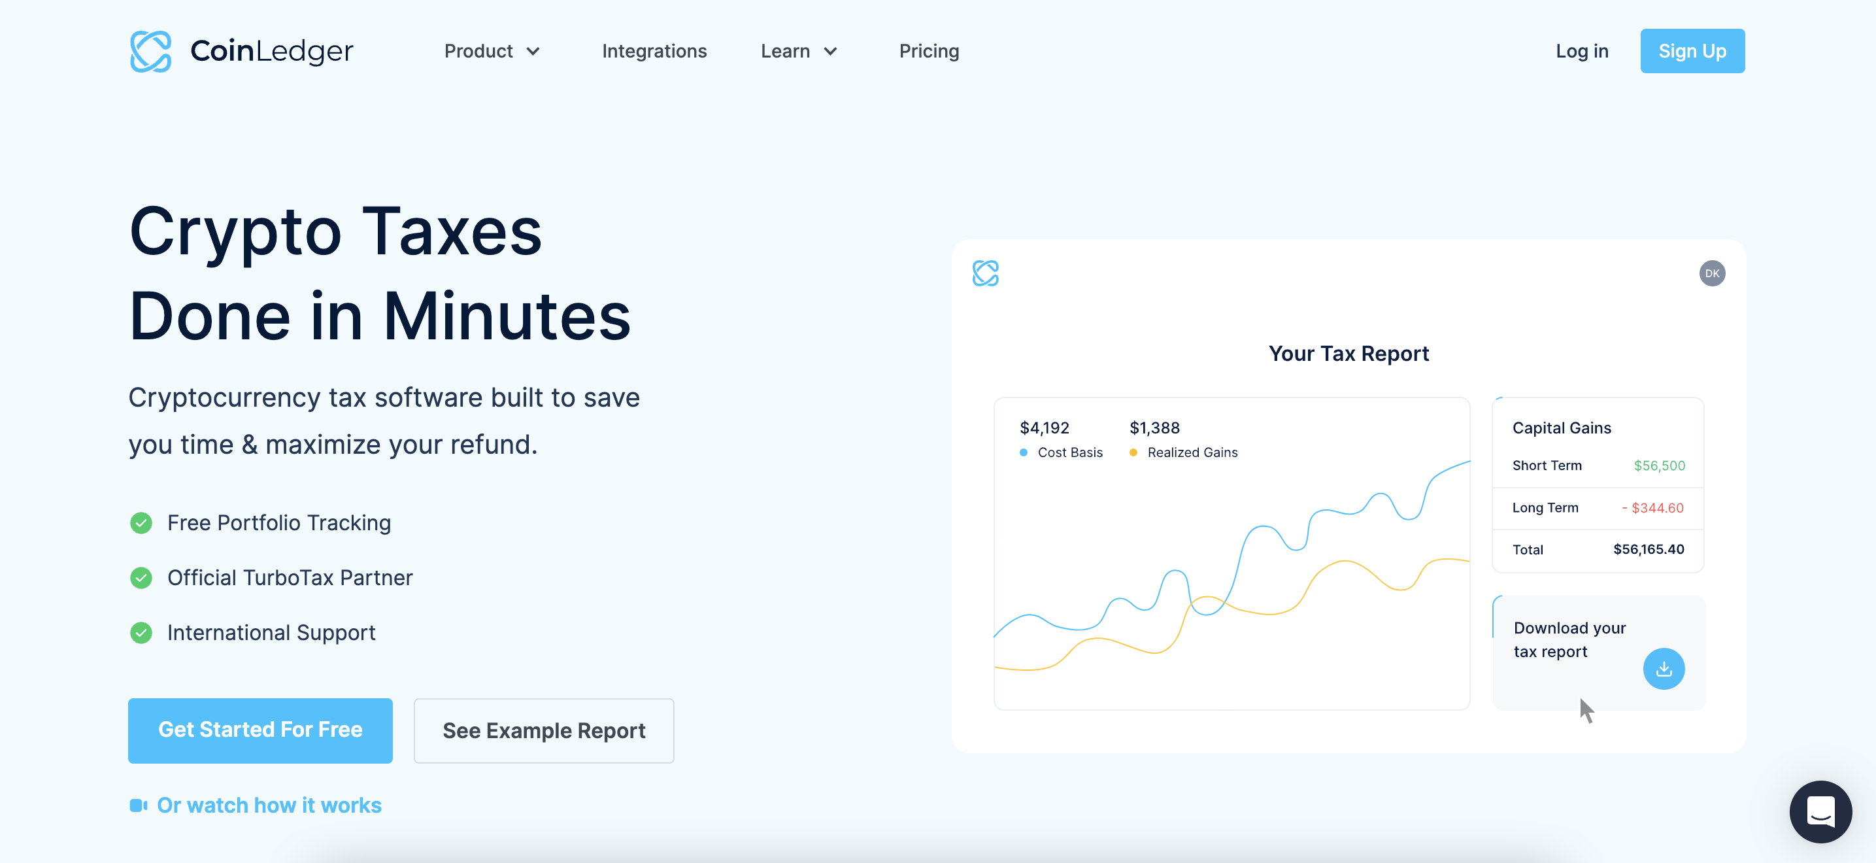Viewport: 1876px width, 863px height.
Task: Click Get Started For Free button
Action: pyautogui.click(x=260, y=730)
